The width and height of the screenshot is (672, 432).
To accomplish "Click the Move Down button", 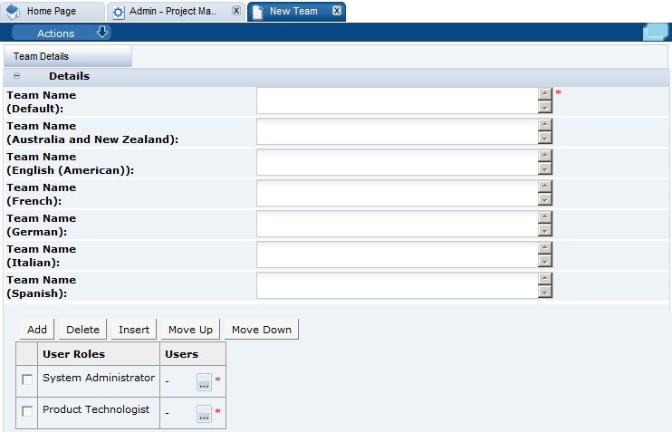I will [x=262, y=329].
